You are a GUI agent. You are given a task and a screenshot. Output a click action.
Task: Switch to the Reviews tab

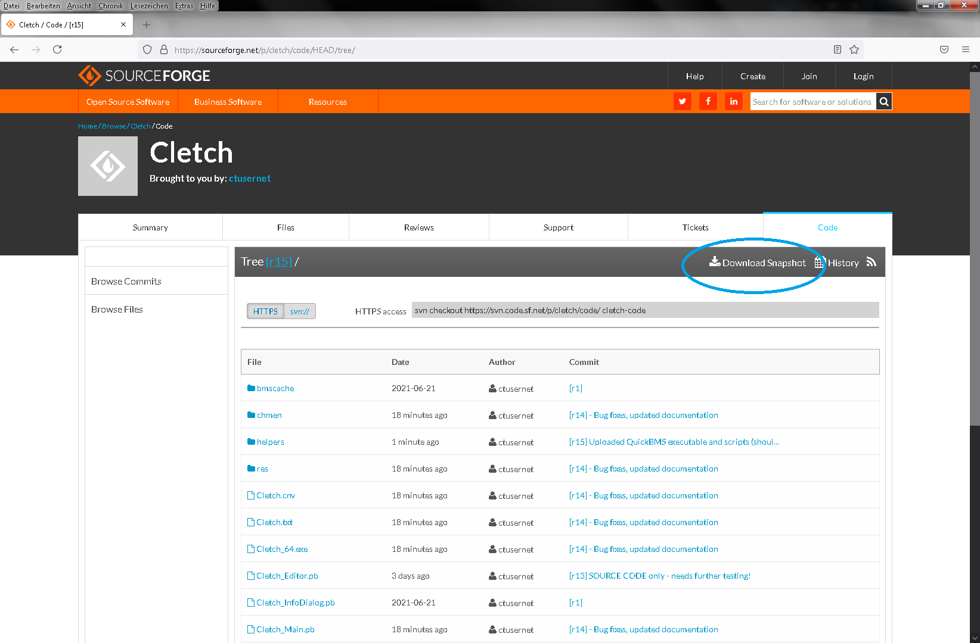click(419, 227)
